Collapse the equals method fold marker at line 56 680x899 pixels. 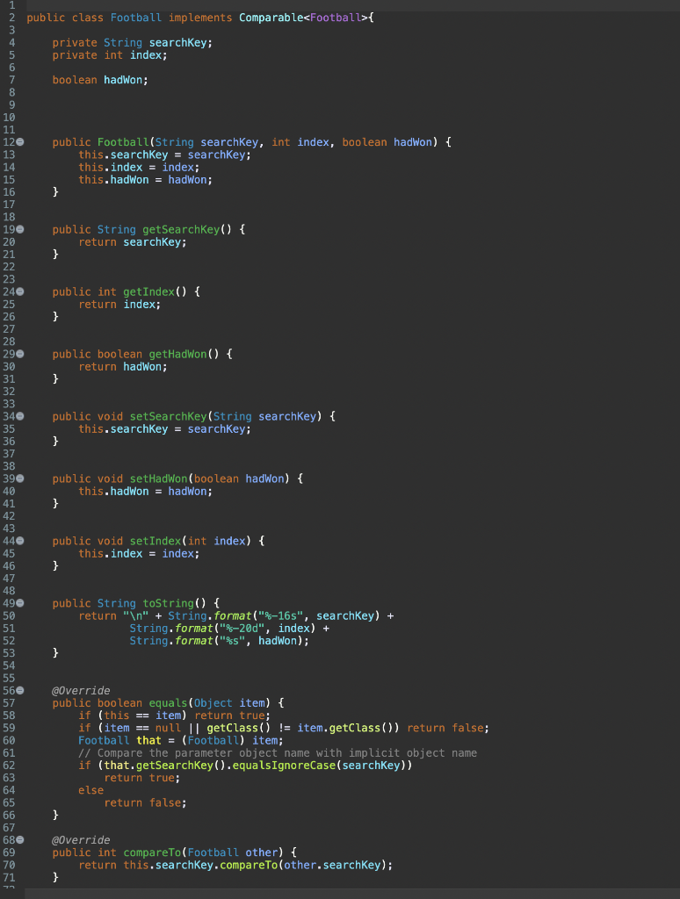[20, 690]
